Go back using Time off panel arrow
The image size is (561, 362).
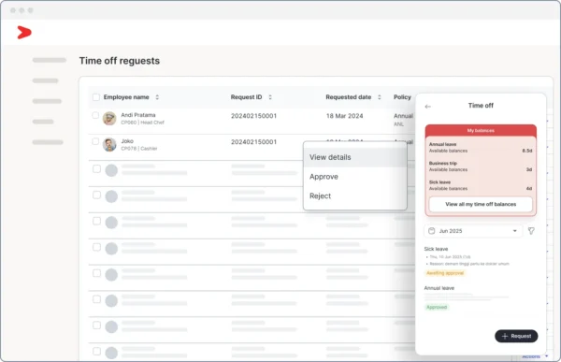click(427, 107)
